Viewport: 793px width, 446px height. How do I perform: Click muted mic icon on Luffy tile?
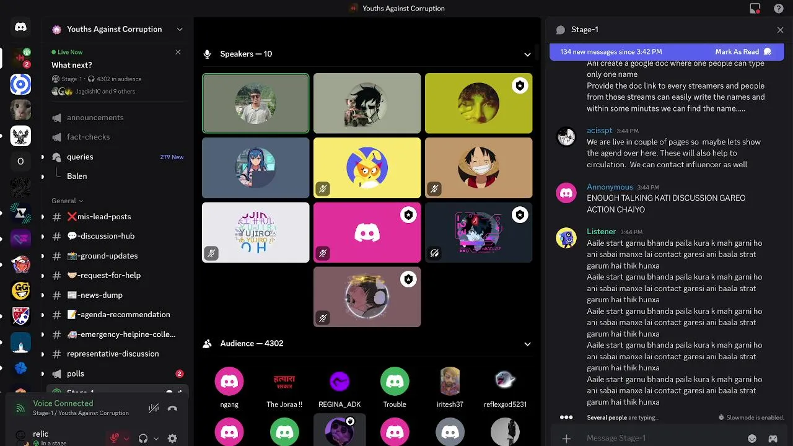tap(434, 189)
